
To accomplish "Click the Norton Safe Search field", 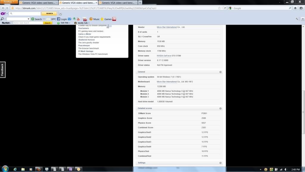I will point(28,23).
